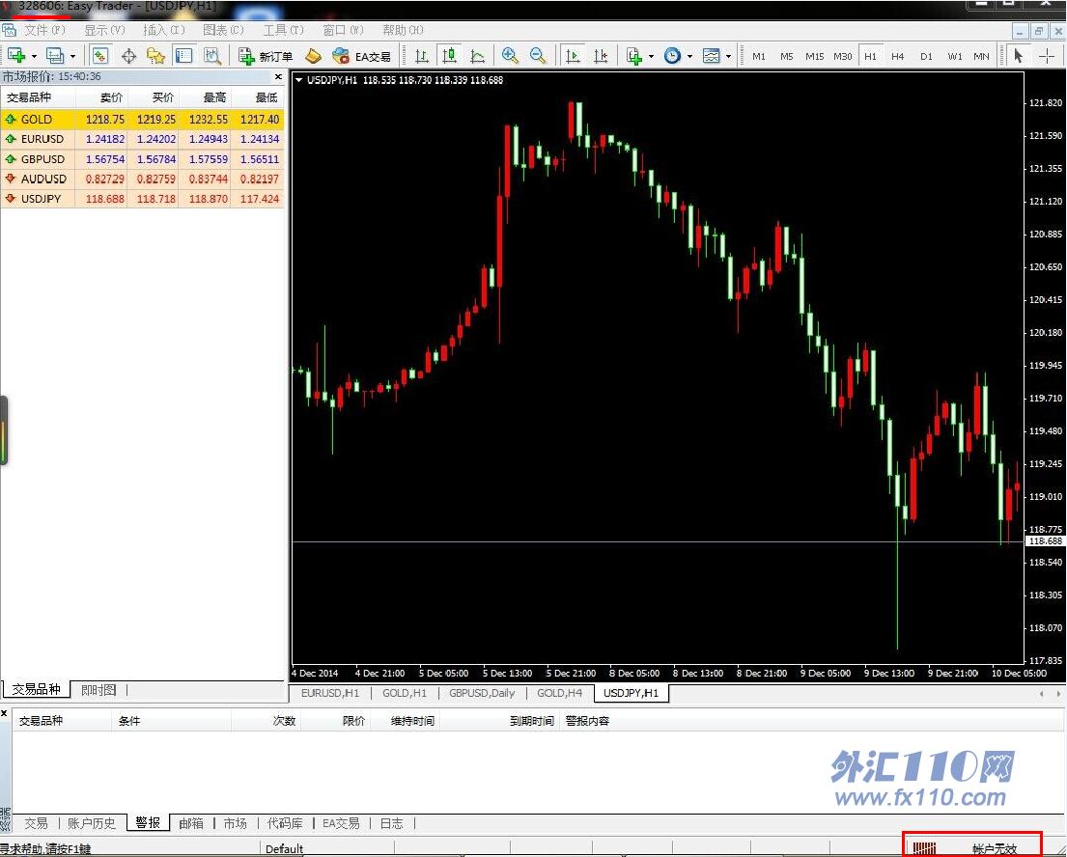Viewport: 1067px width, 857px height.
Task: Open the indicators list dropdown arrow
Action: [651, 56]
